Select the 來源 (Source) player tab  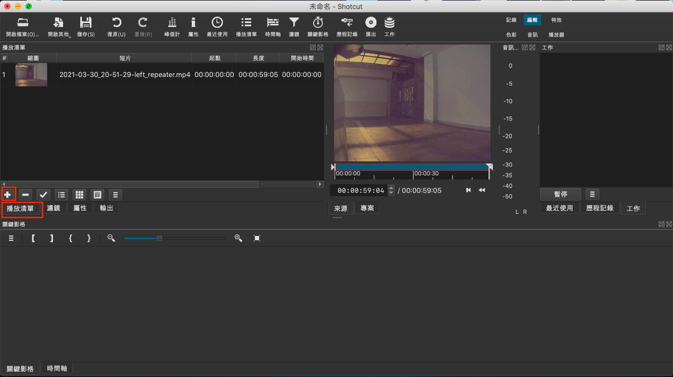340,208
